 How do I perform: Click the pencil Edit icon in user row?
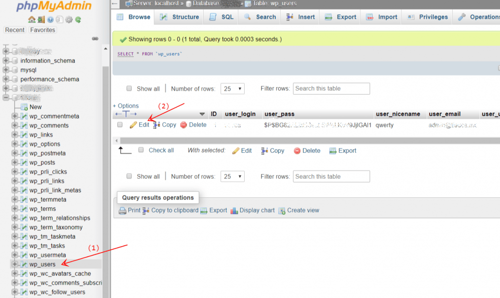tap(133, 125)
